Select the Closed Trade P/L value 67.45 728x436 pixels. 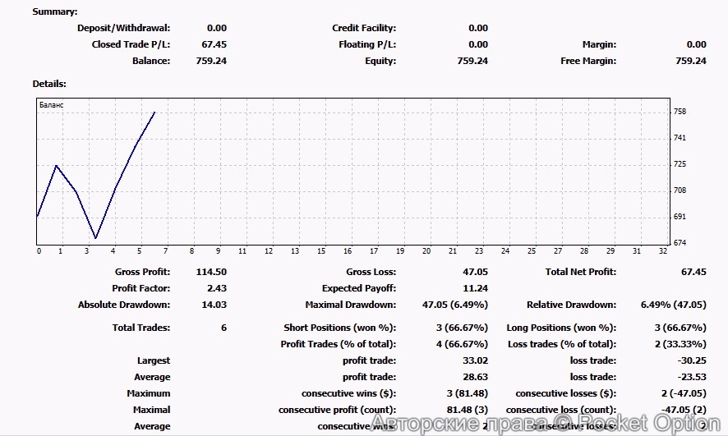pos(214,44)
